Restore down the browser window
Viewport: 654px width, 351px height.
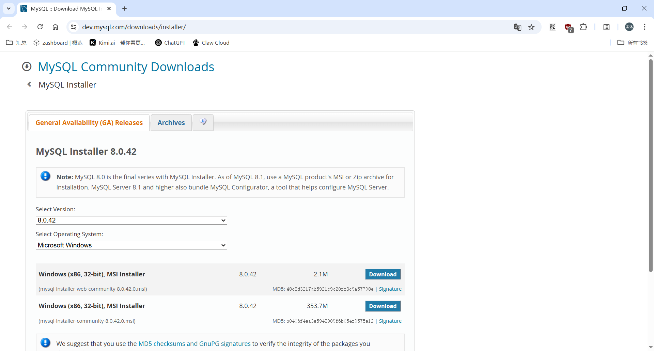624,9
